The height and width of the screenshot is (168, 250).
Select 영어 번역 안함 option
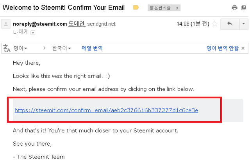[x=223, y=48]
